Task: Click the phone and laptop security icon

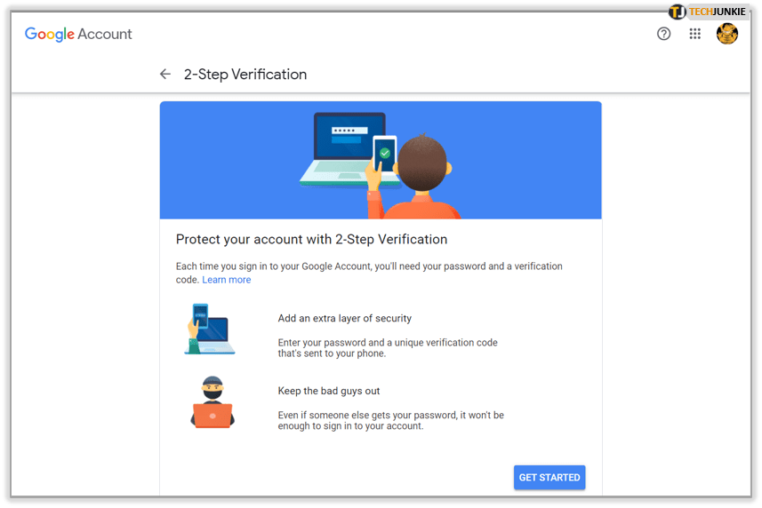Action: [210, 329]
